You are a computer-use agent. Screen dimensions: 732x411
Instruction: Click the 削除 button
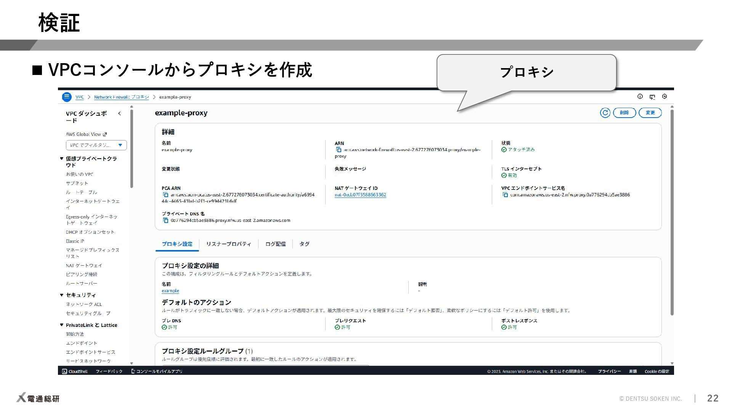coord(624,113)
